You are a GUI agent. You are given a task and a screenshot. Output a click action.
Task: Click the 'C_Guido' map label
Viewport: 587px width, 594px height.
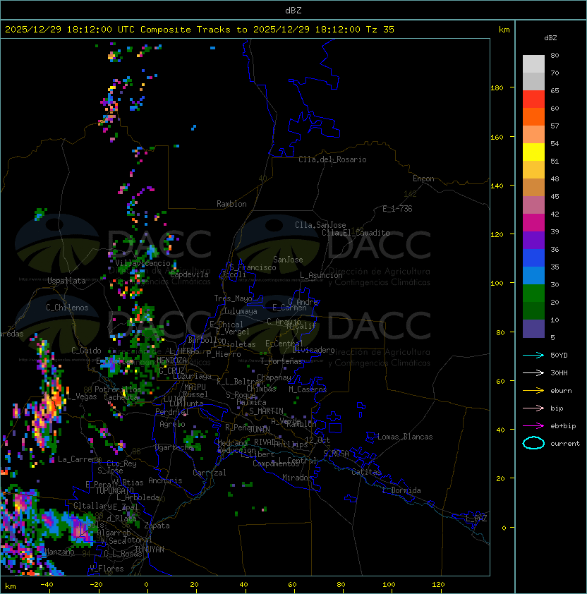(86, 351)
